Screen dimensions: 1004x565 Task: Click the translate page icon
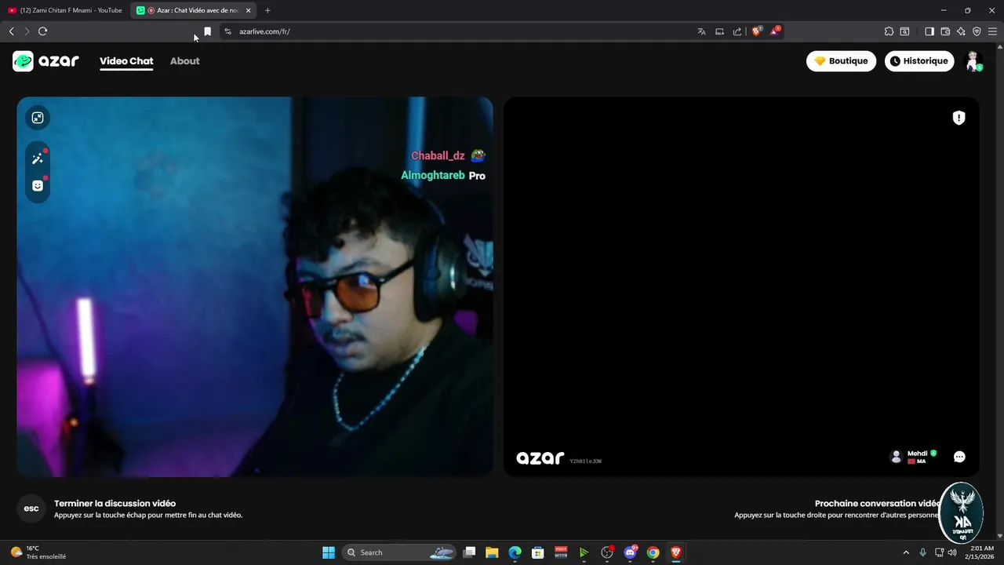point(701,31)
